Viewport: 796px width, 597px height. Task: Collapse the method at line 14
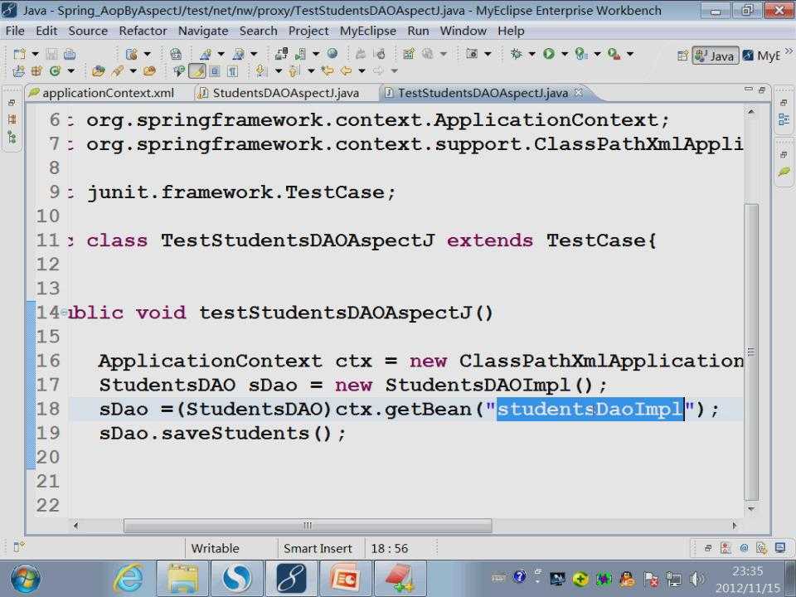pyautogui.click(x=65, y=313)
